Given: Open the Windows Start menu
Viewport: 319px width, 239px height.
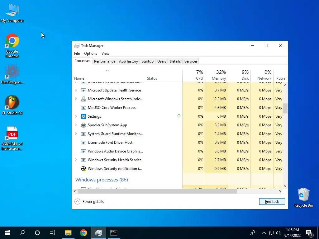Looking at the screenshot, I should pos(7,233).
